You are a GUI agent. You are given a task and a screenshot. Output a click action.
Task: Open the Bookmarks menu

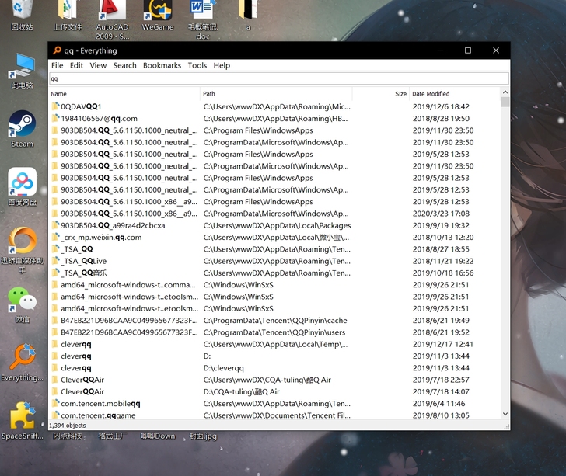[162, 65]
